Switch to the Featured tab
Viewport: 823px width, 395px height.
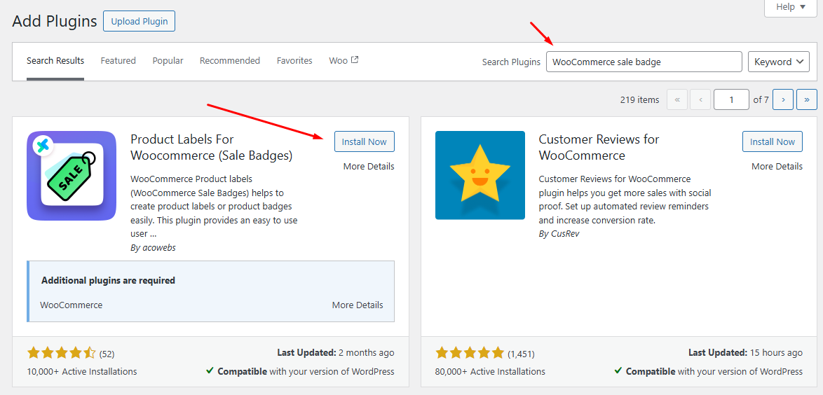click(x=118, y=61)
